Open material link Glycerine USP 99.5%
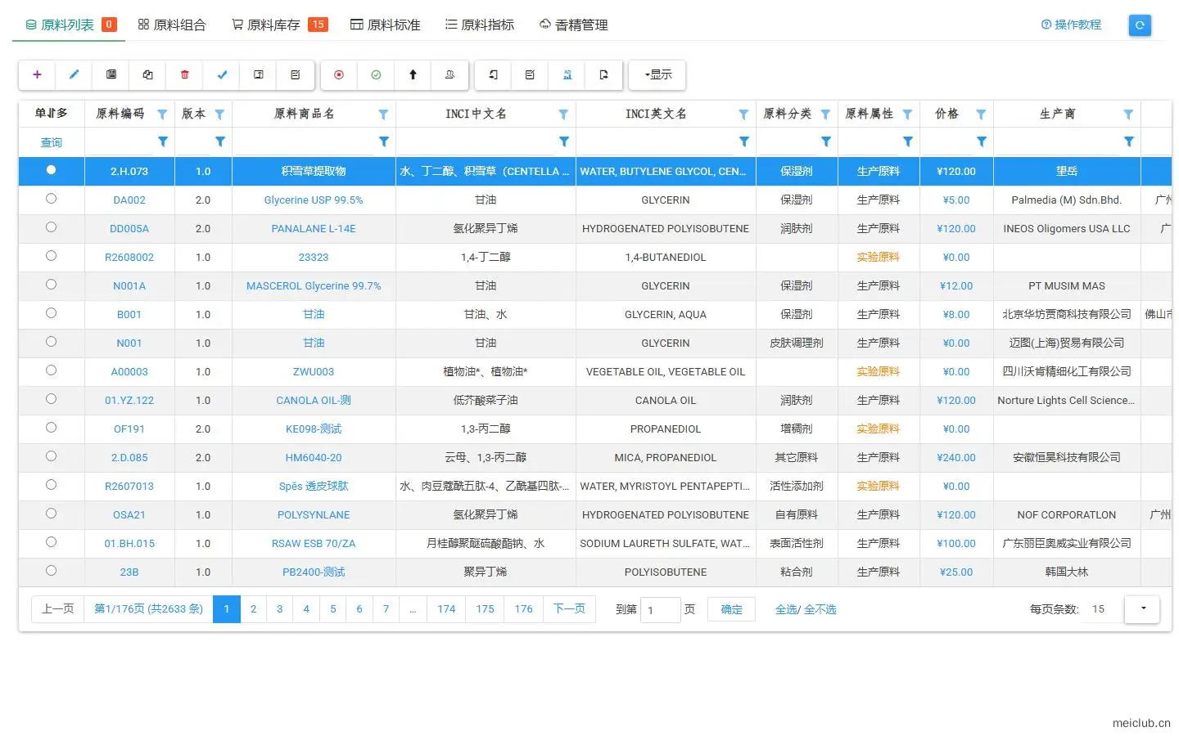Screen dimensions: 1179x736 coord(314,200)
